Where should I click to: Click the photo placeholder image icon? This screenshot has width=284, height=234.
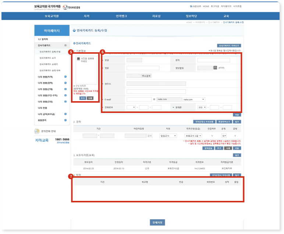point(78,59)
